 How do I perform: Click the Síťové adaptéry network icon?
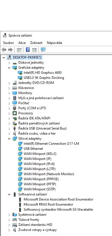[x=15, y=139]
